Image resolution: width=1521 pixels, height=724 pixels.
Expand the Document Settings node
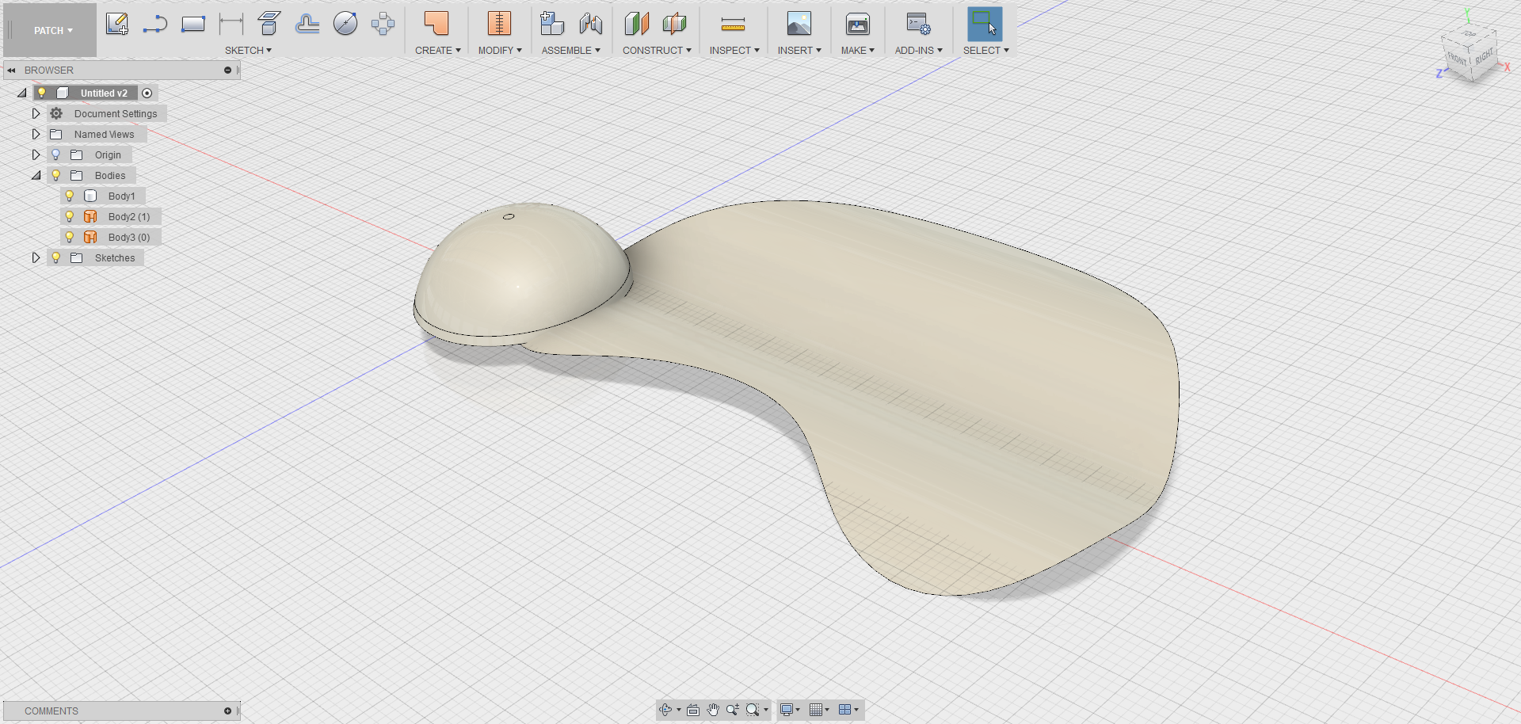coord(36,113)
